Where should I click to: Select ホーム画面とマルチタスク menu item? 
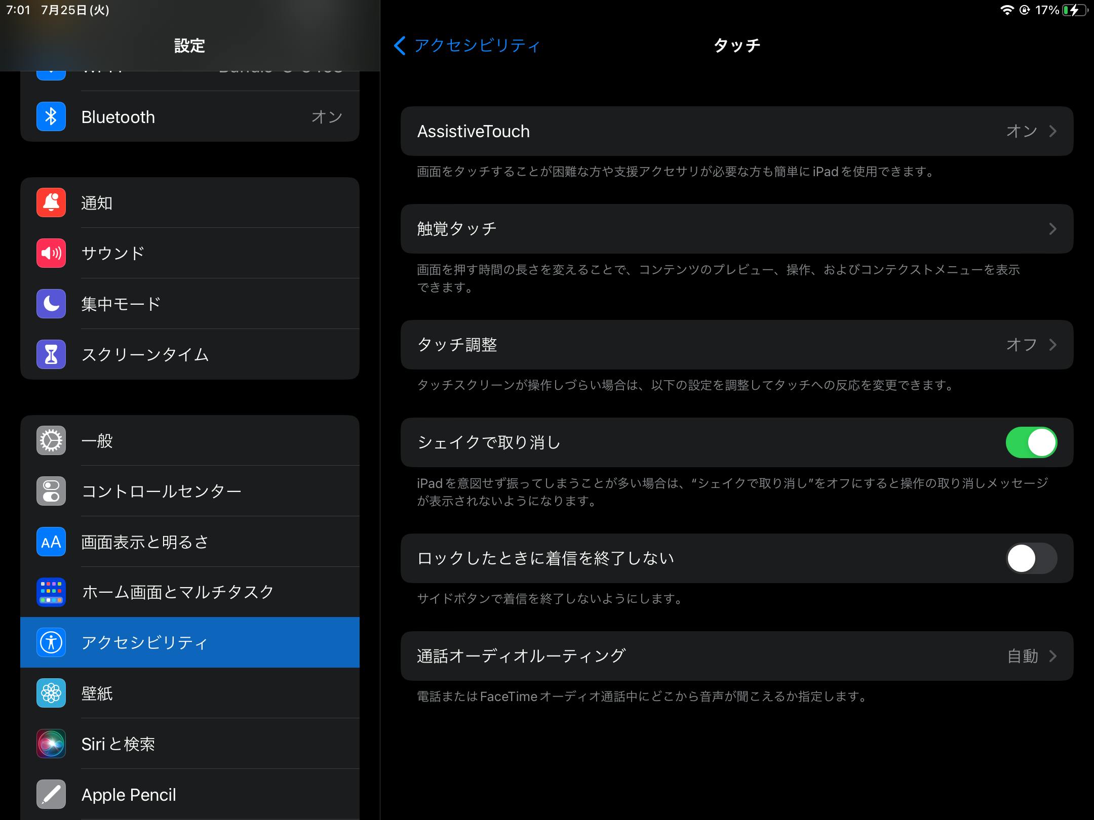(x=177, y=592)
